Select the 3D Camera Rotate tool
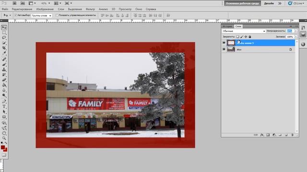Screen dimensions: 307x172 coord(4,128)
